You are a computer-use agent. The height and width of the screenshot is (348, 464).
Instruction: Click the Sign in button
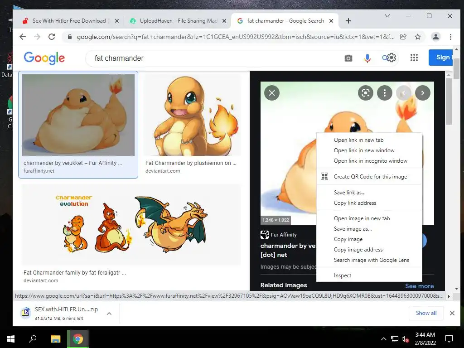(440, 58)
